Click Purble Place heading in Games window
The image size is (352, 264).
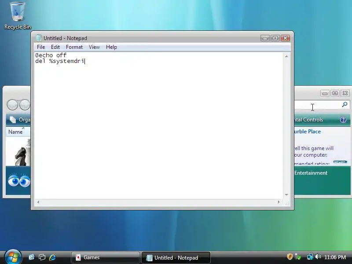pos(307,132)
